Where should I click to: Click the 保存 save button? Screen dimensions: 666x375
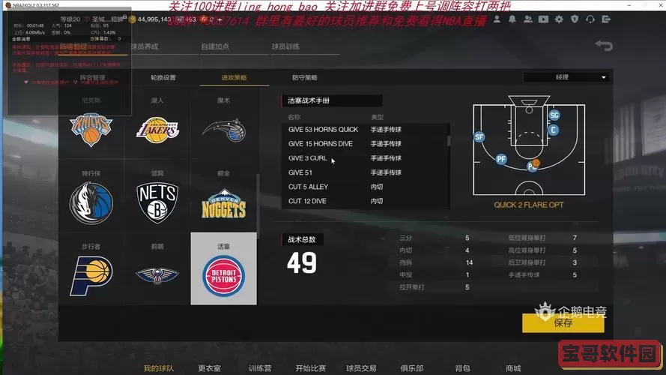click(x=563, y=323)
